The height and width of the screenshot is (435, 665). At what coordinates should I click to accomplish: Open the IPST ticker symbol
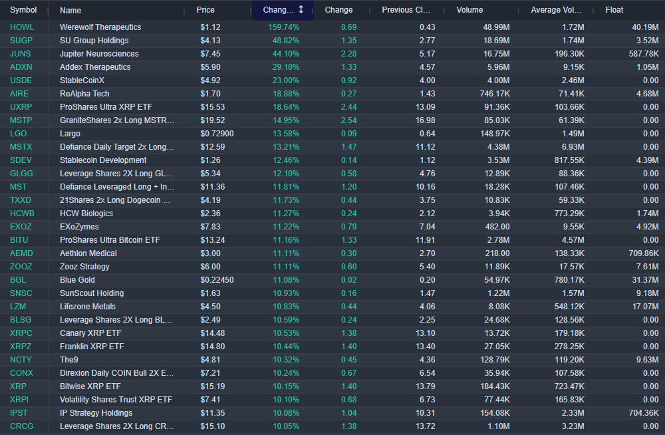click(x=19, y=413)
